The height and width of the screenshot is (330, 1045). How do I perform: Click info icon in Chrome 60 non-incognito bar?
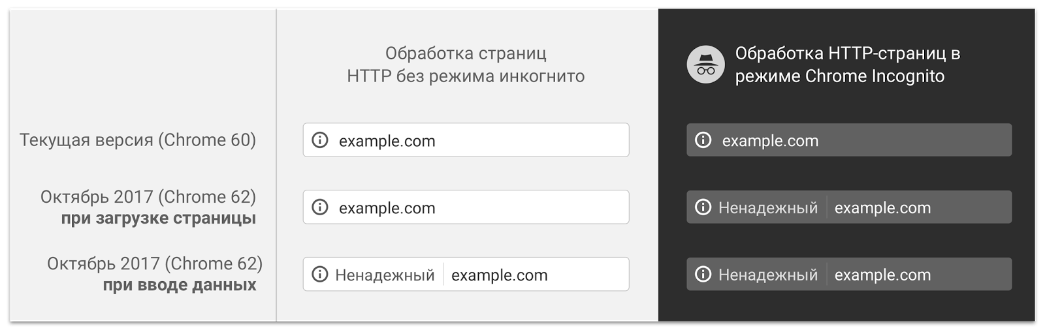point(320,140)
